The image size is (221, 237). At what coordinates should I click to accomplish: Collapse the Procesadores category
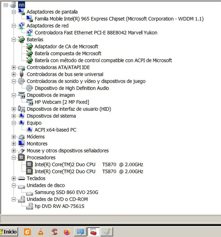14,158
